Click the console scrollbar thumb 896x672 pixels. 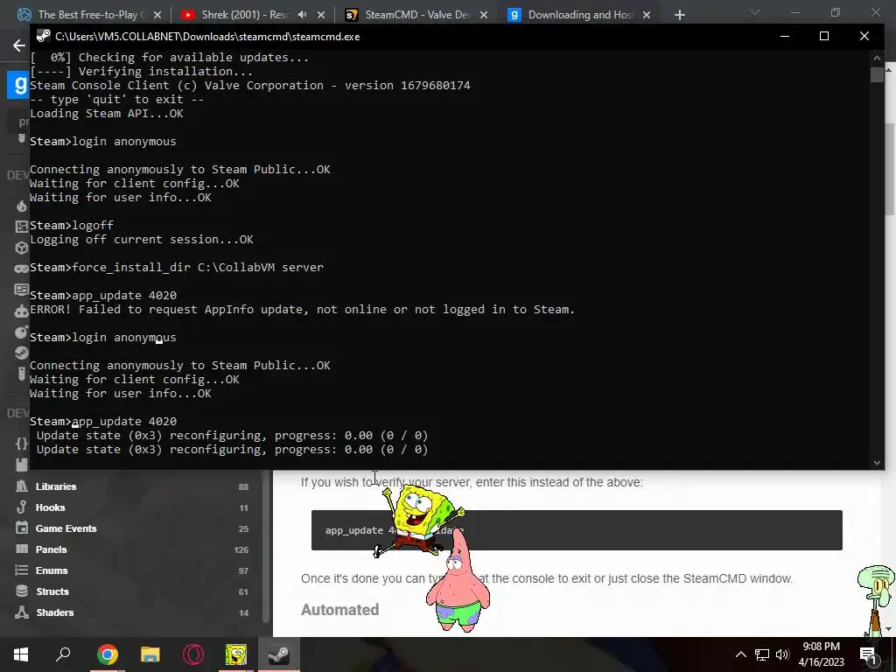[877, 75]
